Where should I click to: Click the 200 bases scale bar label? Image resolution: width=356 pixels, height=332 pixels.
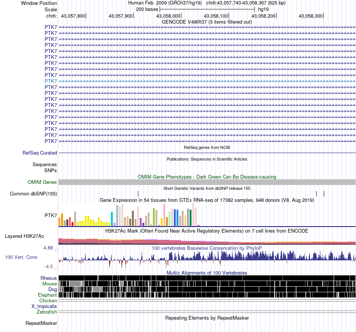[147, 9]
